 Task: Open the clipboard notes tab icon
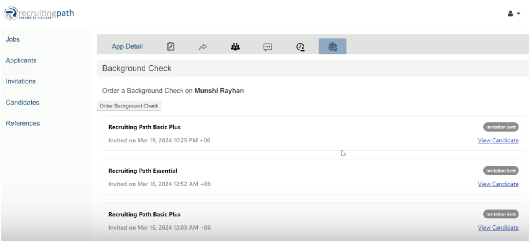[x=171, y=46]
